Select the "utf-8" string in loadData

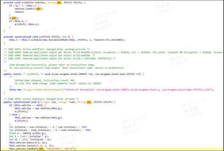click(68, 149)
